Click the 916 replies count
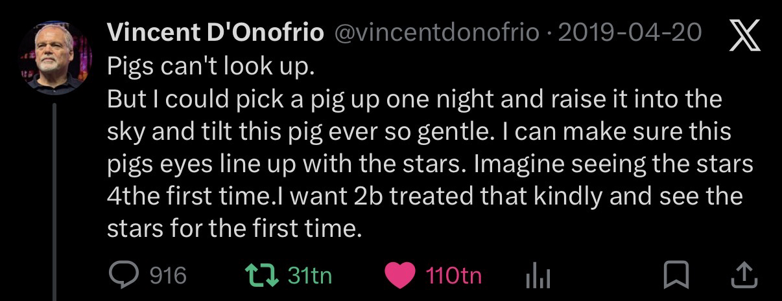The image size is (782, 301). click(x=168, y=276)
